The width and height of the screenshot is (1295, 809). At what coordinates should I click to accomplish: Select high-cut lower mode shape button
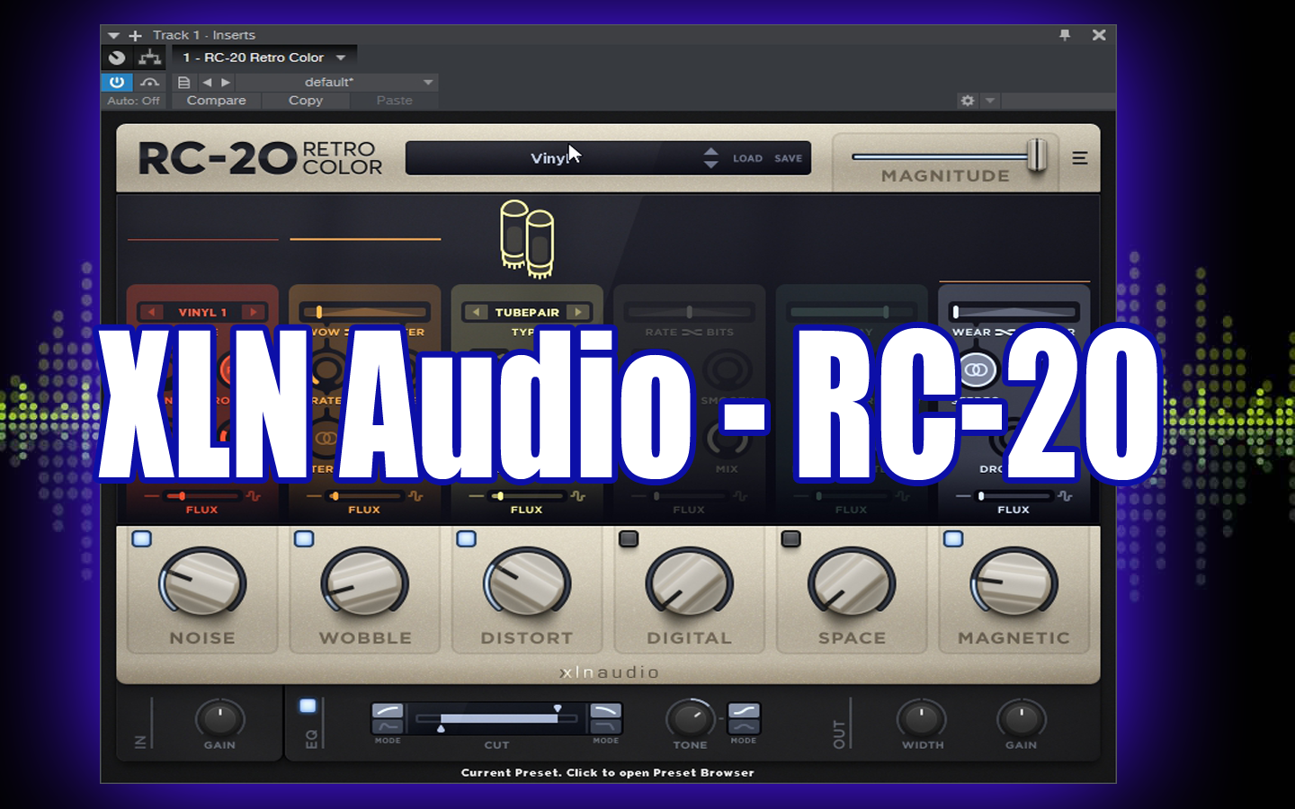point(605,726)
